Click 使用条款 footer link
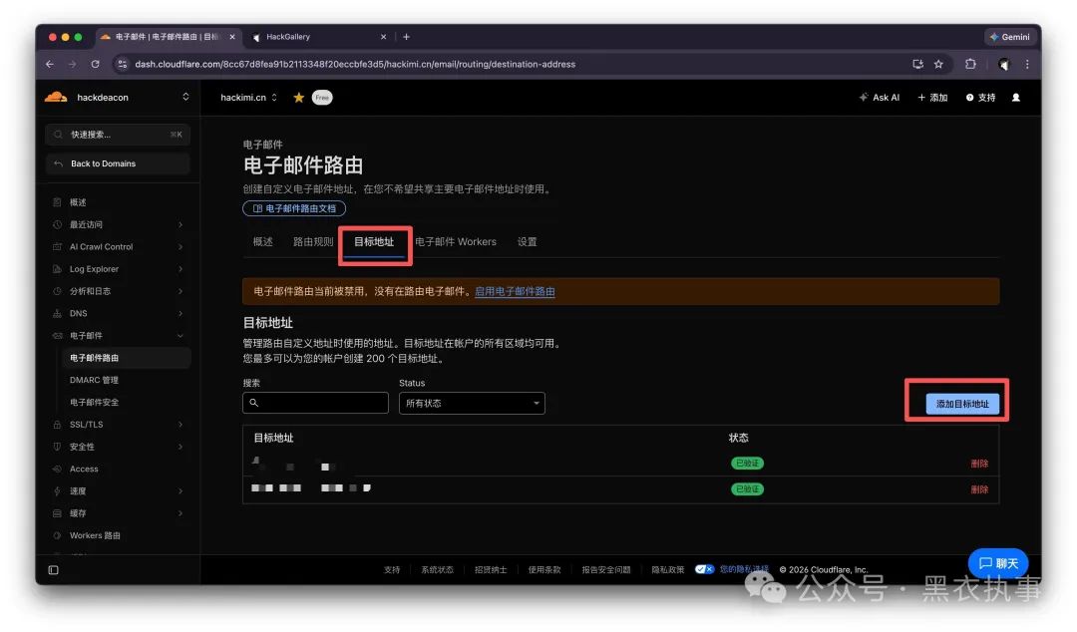Image resolution: width=1077 pixels, height=632 pixels. pyautogui.click(x=544, y=570)
